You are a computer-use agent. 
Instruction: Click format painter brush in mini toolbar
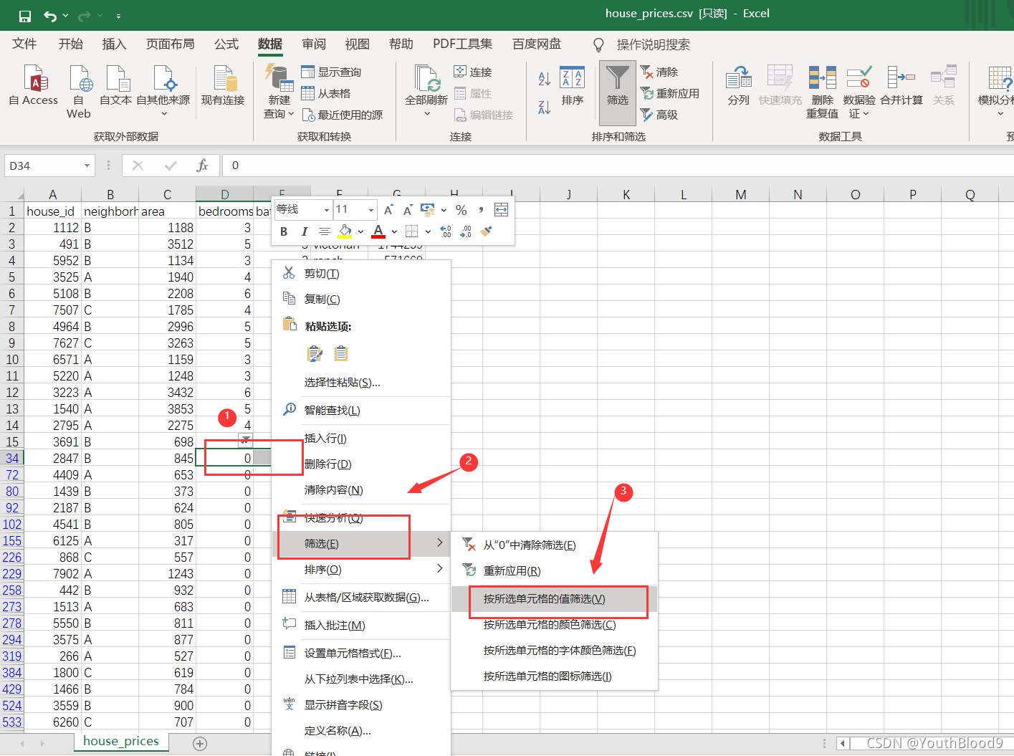[x=486, y=231]
